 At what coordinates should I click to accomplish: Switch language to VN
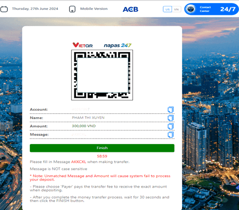click(x=177, y=9)
